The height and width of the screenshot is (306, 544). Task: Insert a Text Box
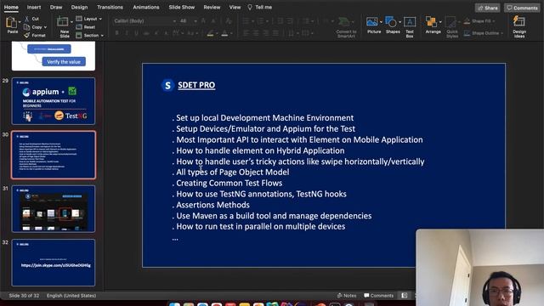[x=410, y=22]
